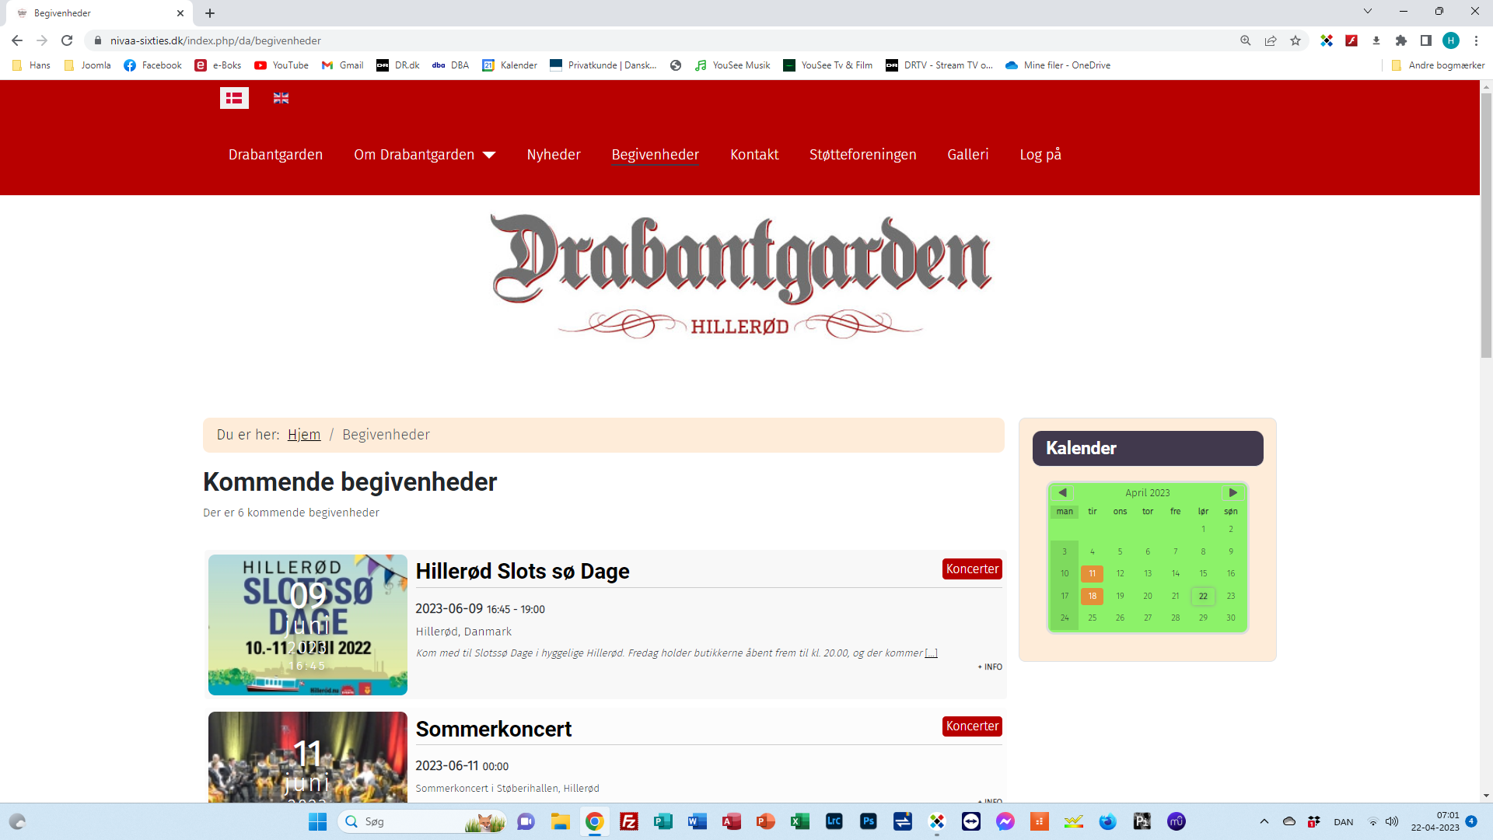Screen dimensions: 1493x840
Task: Open Andre bogmærker folder
Action: (x=1438, y=65)
